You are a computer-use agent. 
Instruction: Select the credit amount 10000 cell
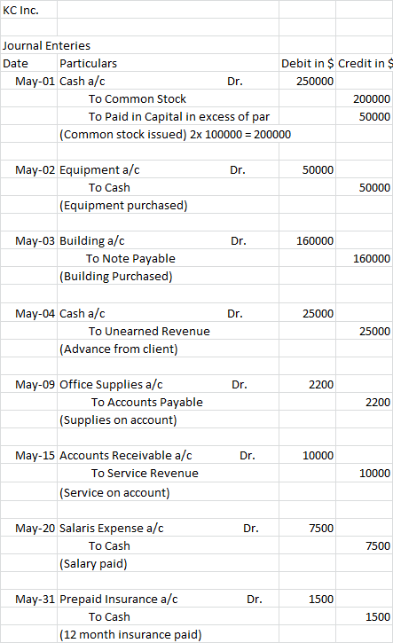coord(365,473)
